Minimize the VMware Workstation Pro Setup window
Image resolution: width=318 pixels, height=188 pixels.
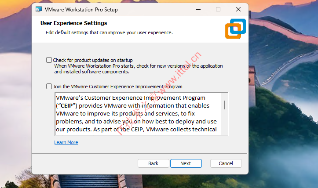point(198,9)
